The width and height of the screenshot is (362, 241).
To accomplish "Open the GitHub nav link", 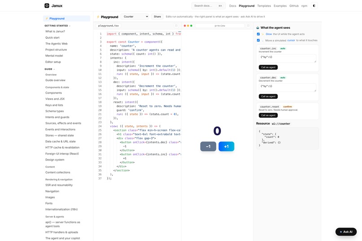I will 294,6.
